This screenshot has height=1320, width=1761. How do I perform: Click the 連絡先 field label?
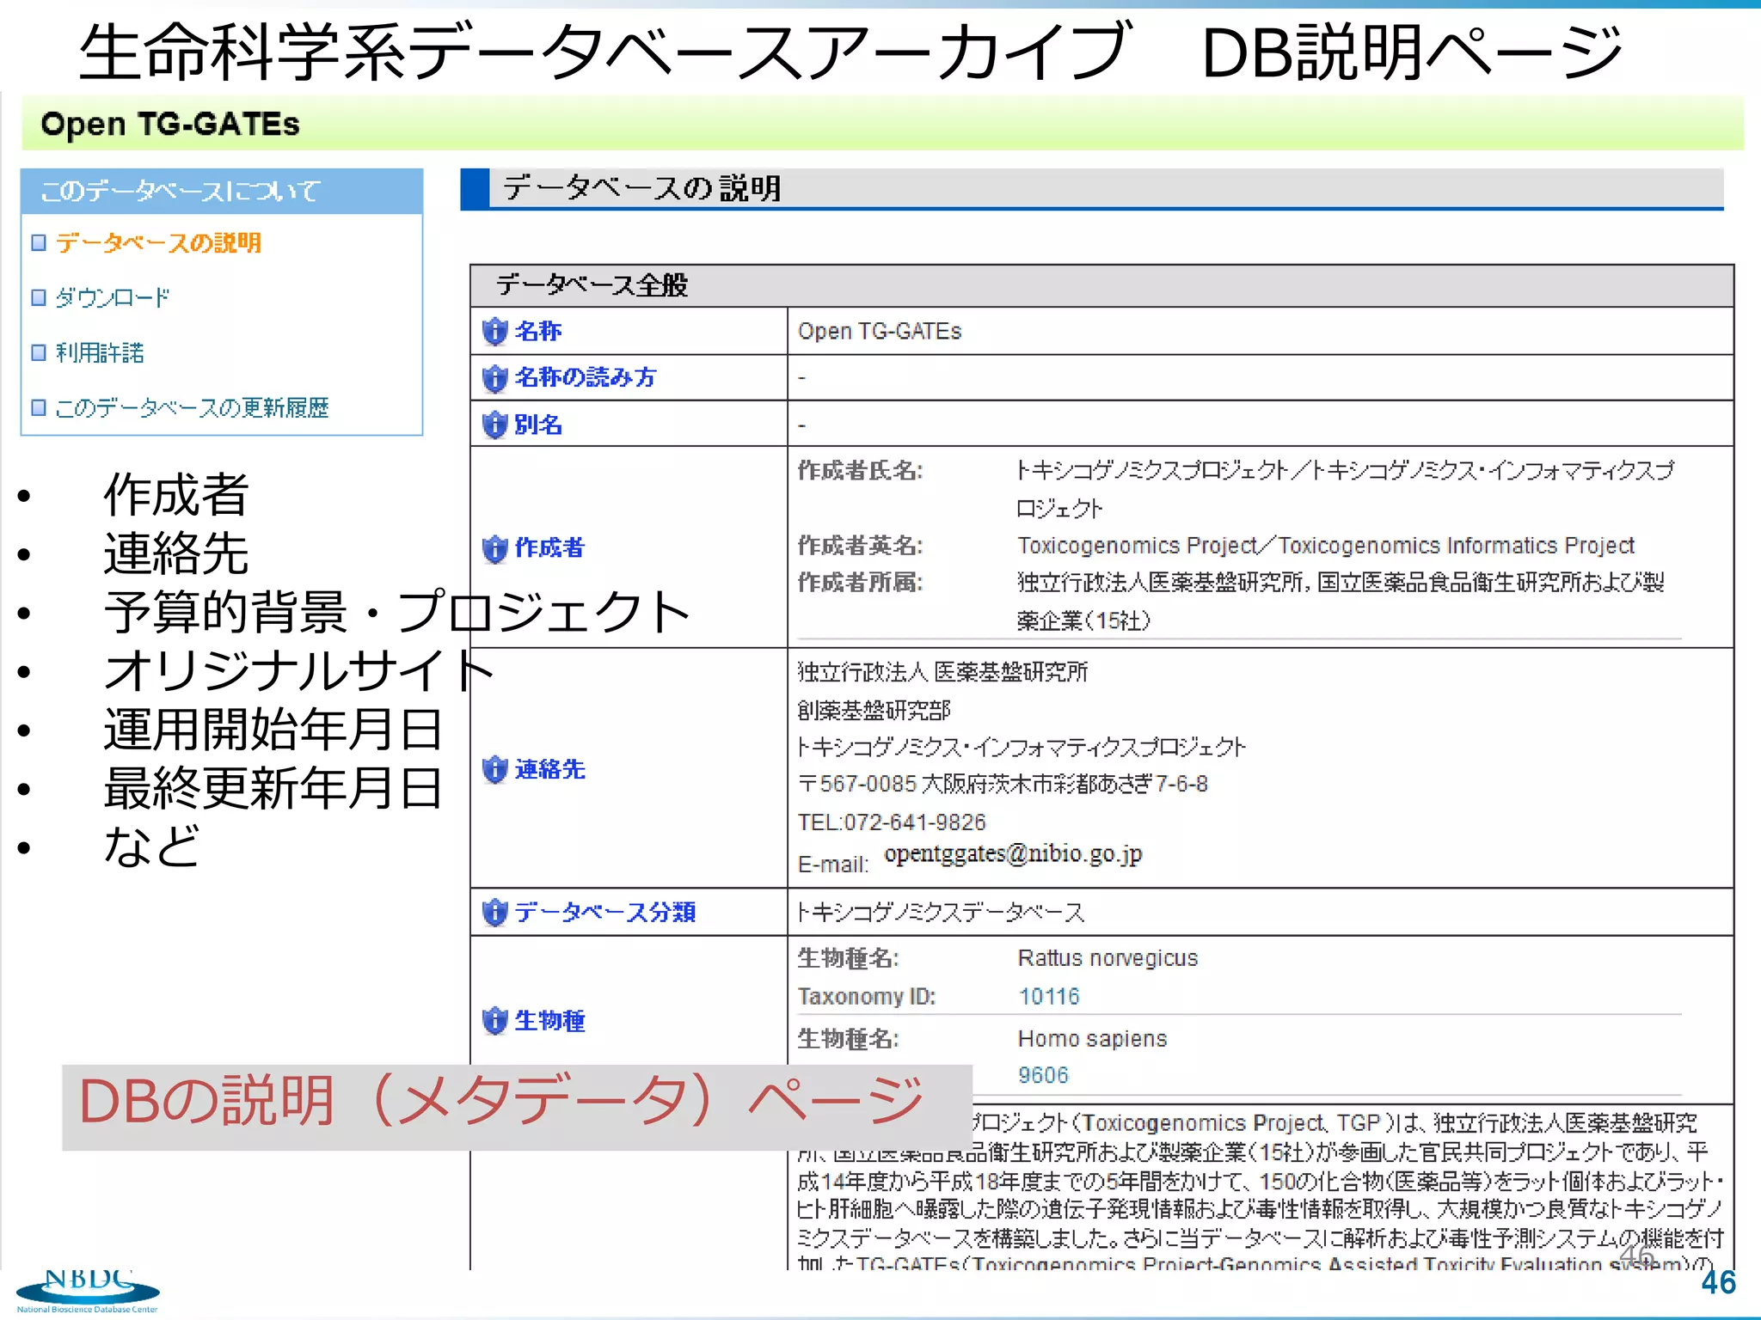point(549,770)
